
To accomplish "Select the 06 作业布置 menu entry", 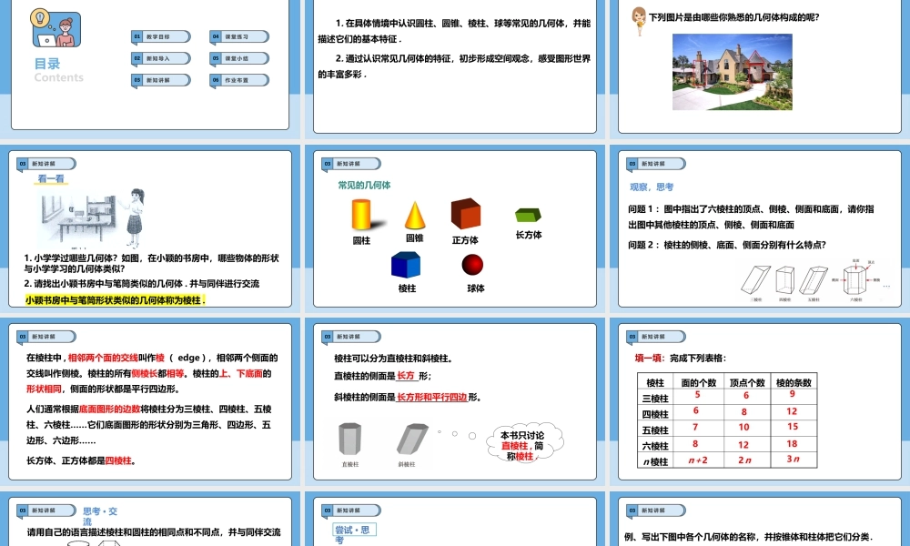I will pos(238,79).
